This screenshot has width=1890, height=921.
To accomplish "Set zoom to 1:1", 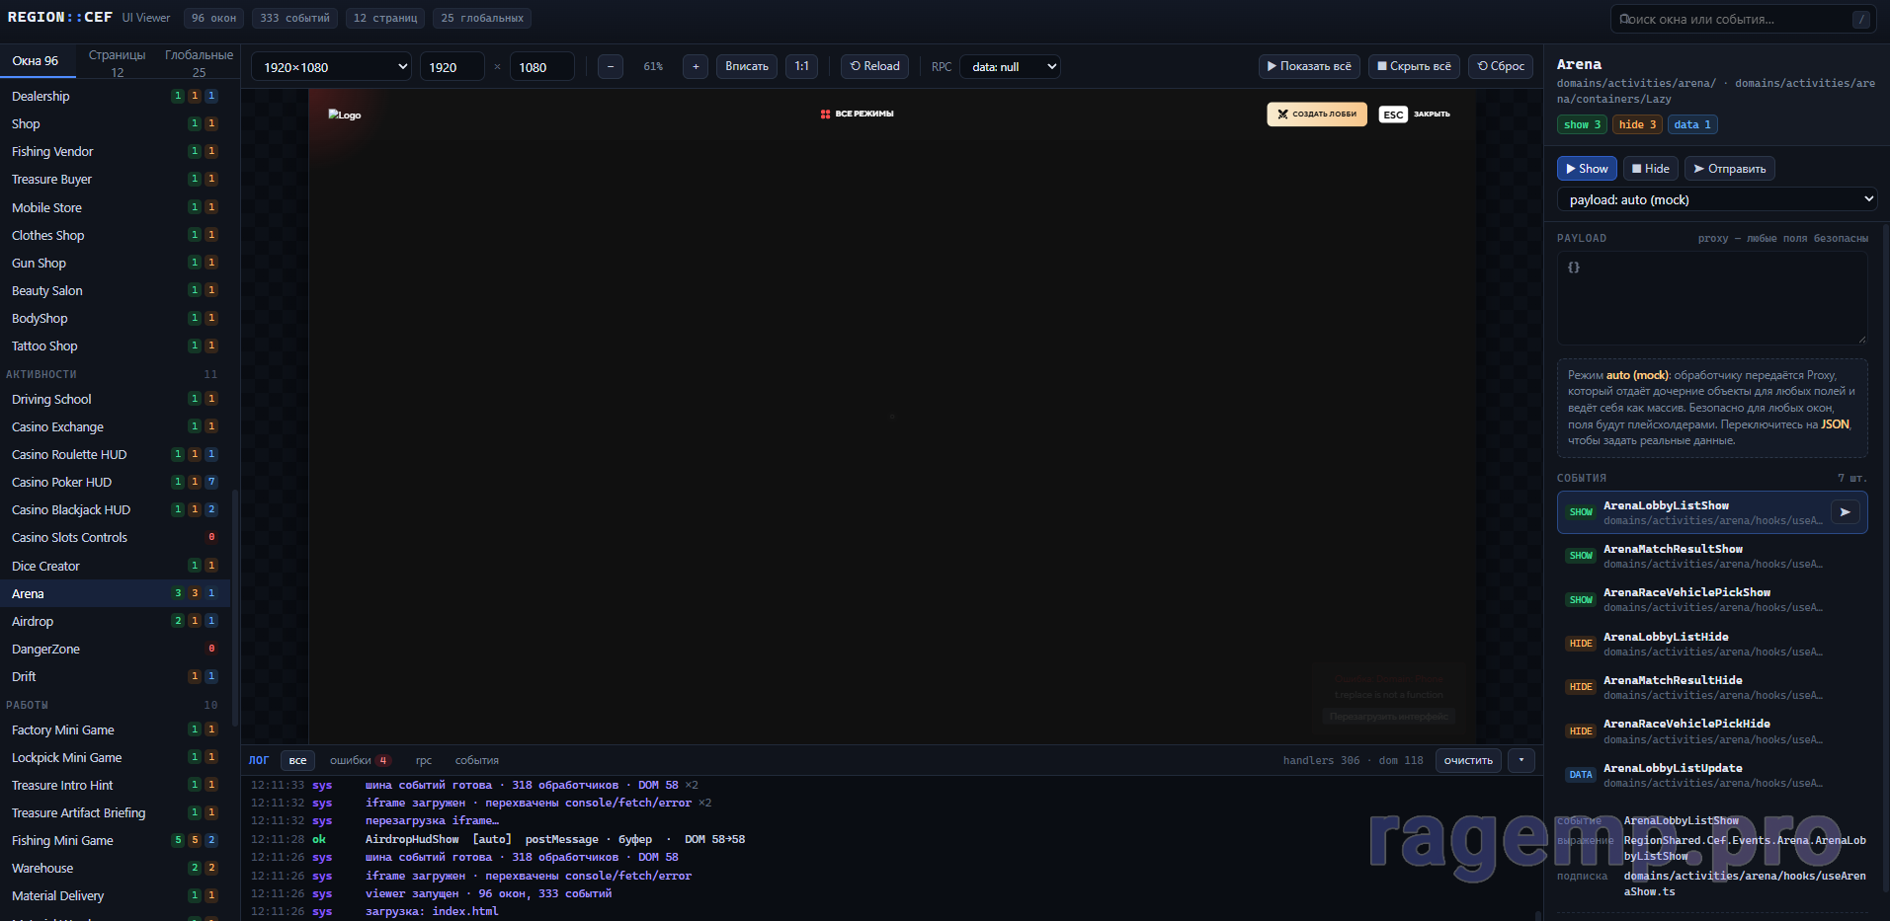I will (801, 67).
